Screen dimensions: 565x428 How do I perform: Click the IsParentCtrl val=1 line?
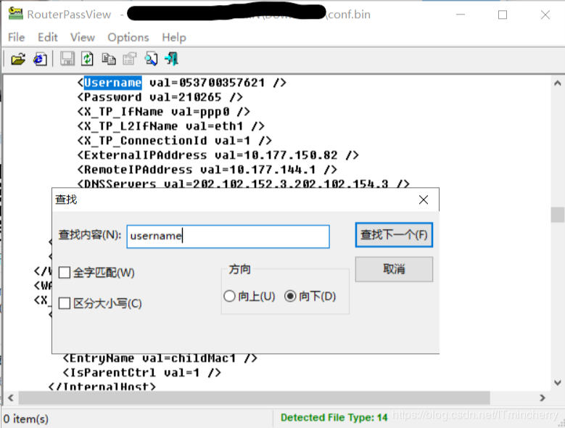[142, 373]
